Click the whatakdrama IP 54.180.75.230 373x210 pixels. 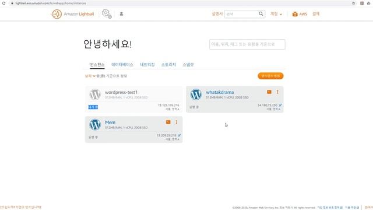[268, 105]
